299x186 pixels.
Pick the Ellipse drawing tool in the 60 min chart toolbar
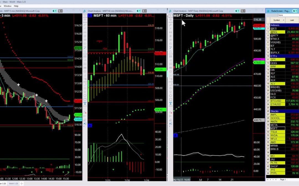point(85,96)
